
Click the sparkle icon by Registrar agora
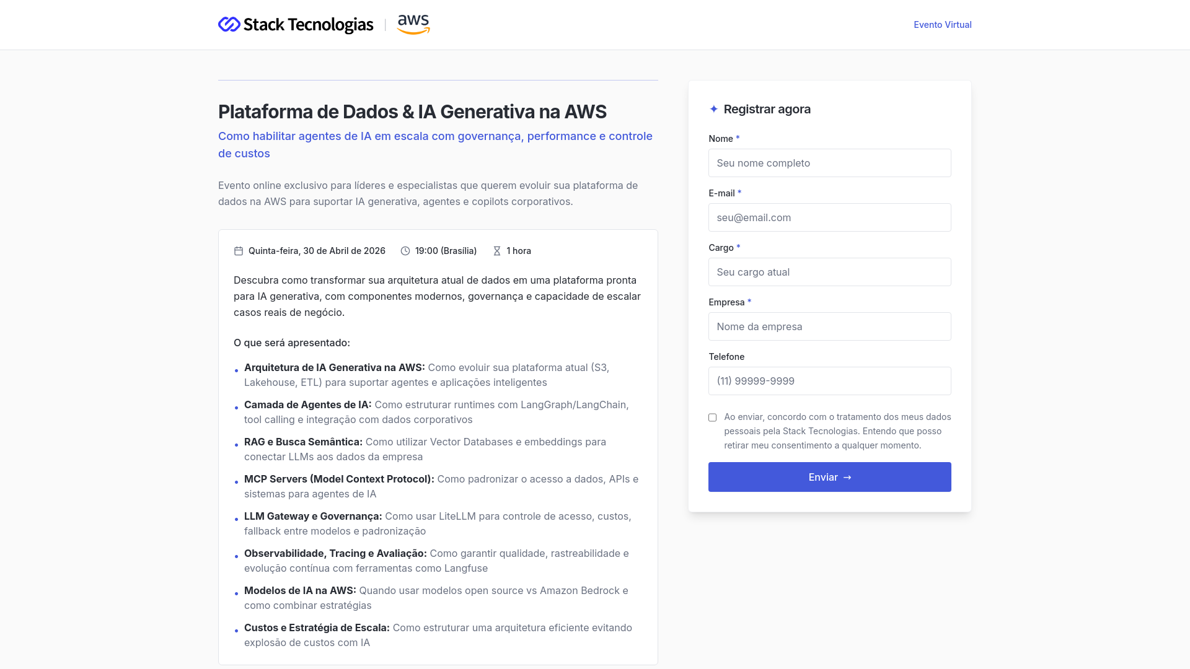714,109
